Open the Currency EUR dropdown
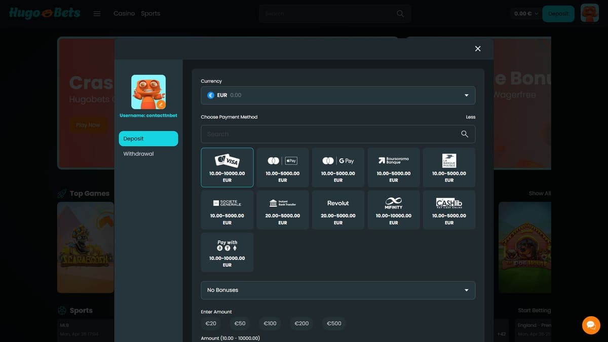The image size is (608, 342). tap(338, 95)
